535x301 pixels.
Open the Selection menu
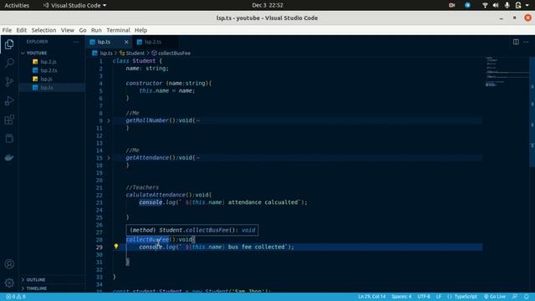click(43, 30)
